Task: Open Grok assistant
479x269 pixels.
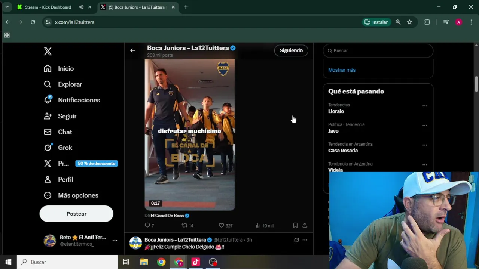Action: point(58,148)
